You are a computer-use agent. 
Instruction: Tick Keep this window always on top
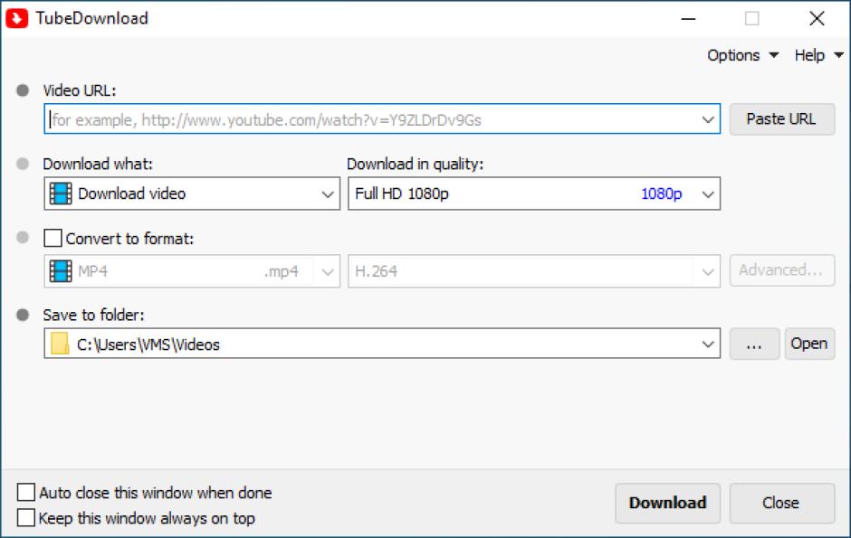coord(26,518)
